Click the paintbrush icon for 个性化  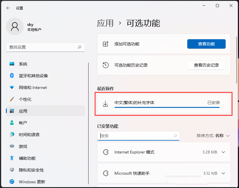click(x=12, y=99)
